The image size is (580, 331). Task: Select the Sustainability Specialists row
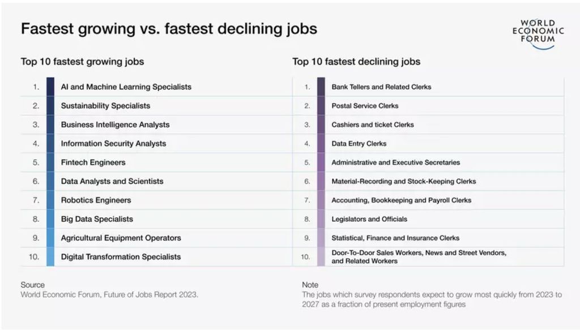point(105,106)
